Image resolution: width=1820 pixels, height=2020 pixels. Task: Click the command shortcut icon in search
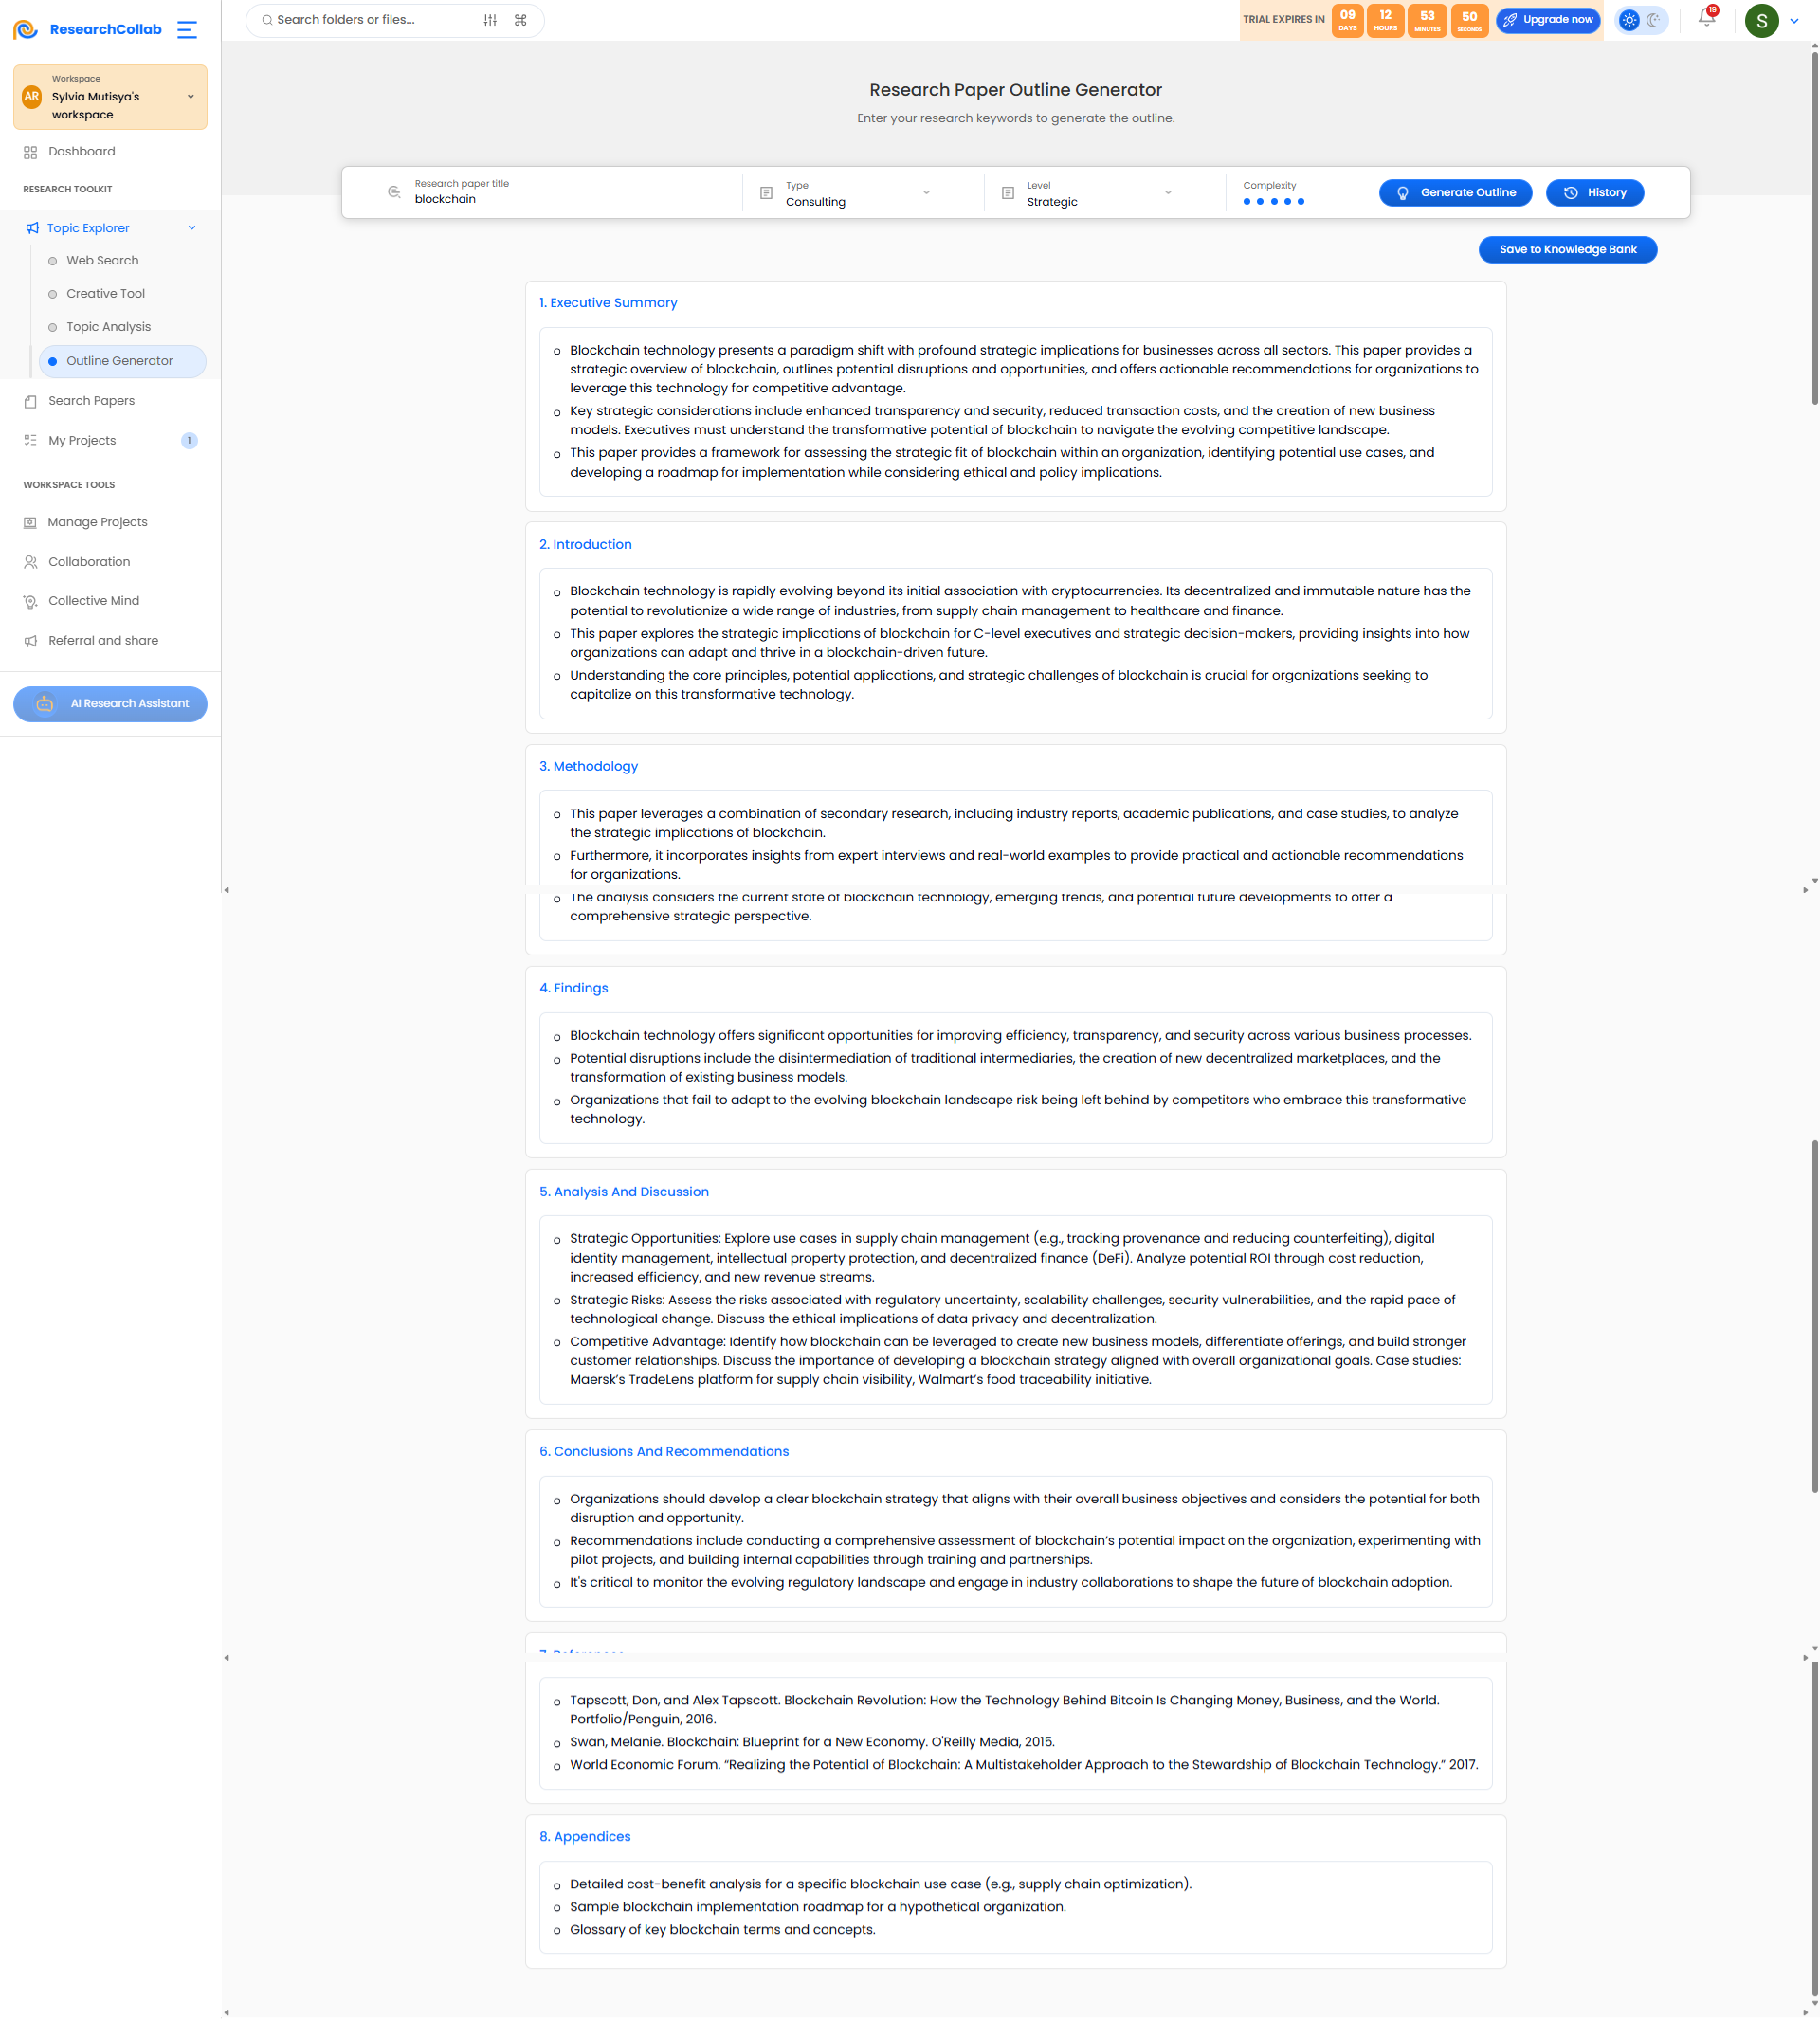[520, 20]
